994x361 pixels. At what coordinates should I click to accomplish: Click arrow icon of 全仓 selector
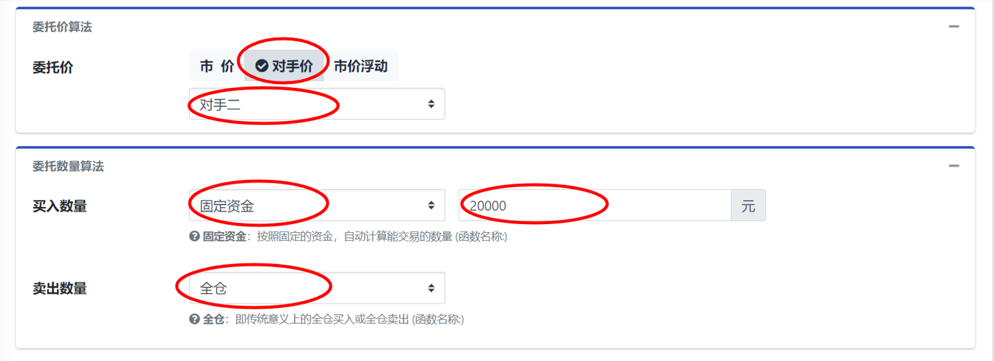coord(431,288)
